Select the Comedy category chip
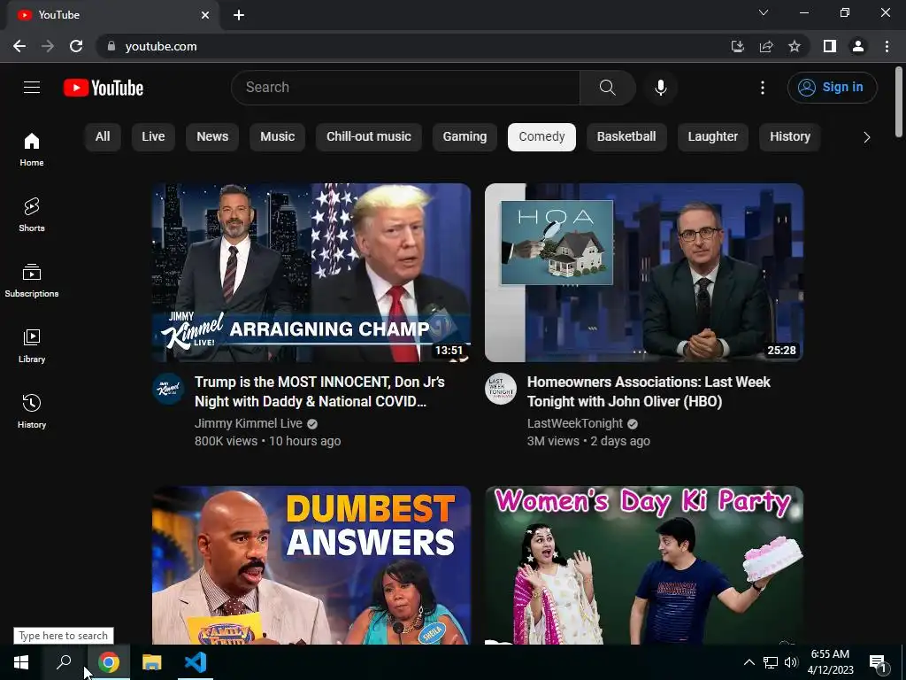906x680 pixels. (541, 137)
